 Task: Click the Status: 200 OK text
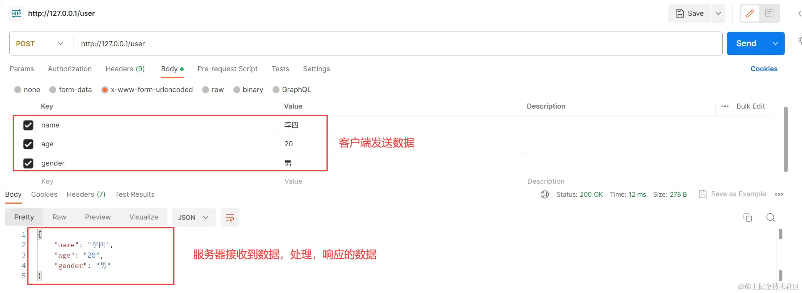pos(579,194)
